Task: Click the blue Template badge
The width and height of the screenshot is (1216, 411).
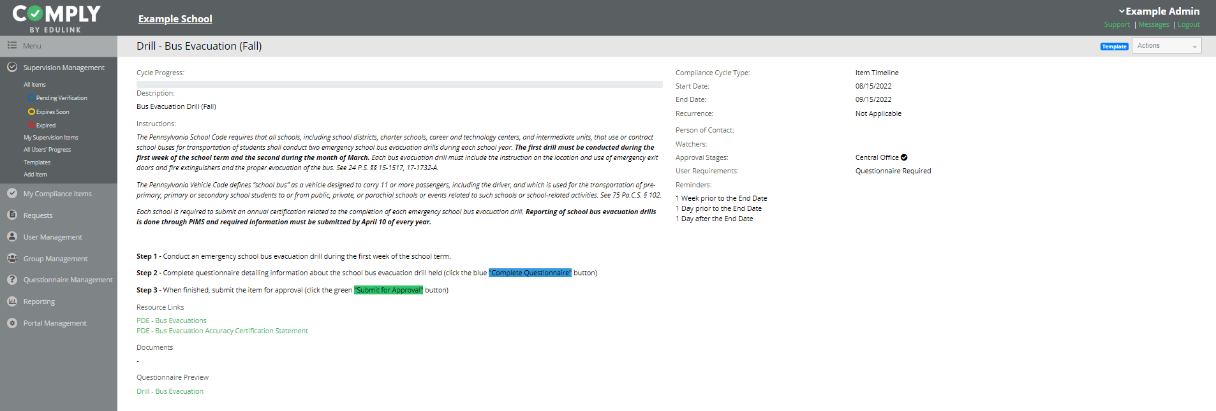Action: 1115,47
